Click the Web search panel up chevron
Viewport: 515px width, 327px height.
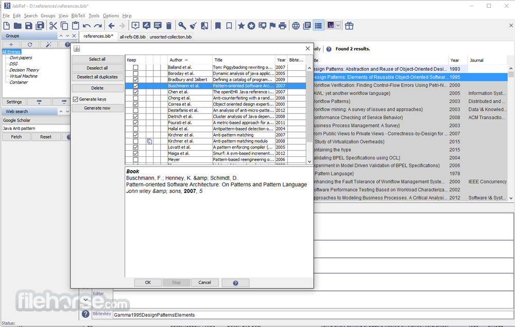pyautogui.click(x=61, y=111)
